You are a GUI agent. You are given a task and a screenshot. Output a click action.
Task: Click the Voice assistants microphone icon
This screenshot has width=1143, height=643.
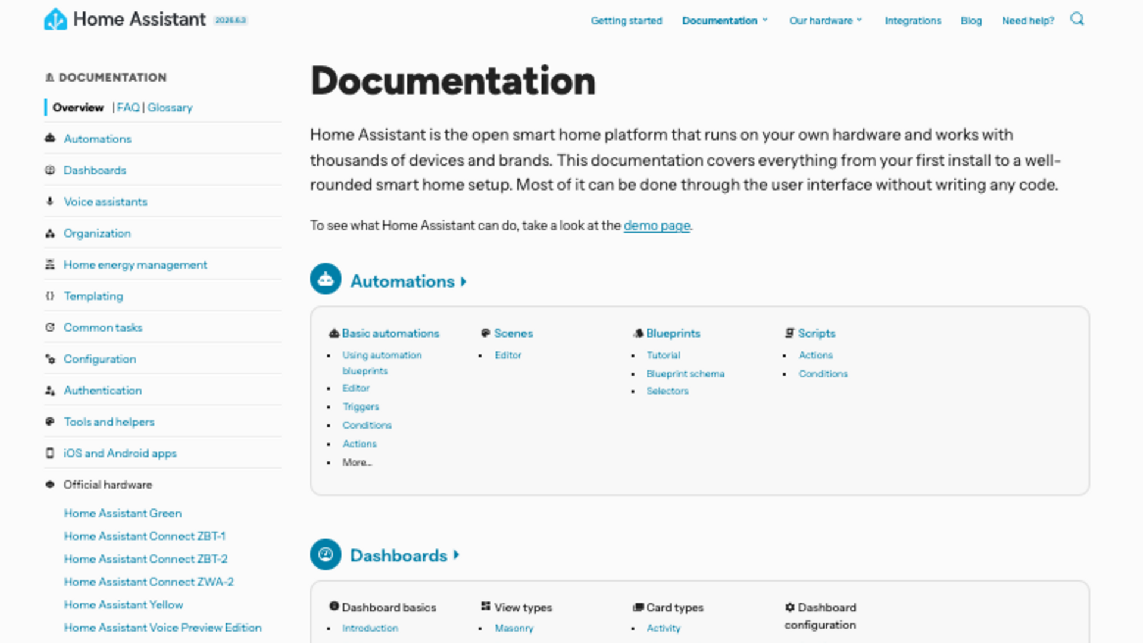[50, 201]
